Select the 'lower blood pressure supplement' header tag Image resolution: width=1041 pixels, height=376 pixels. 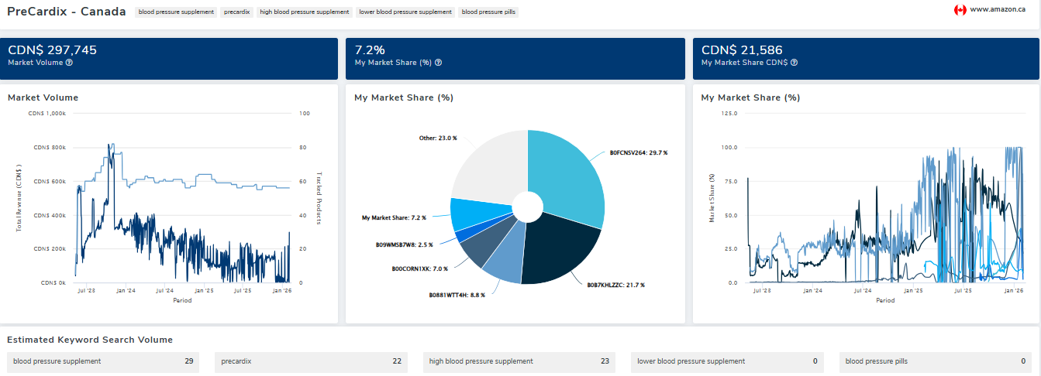pyautogui.click(x=405, y=12)
